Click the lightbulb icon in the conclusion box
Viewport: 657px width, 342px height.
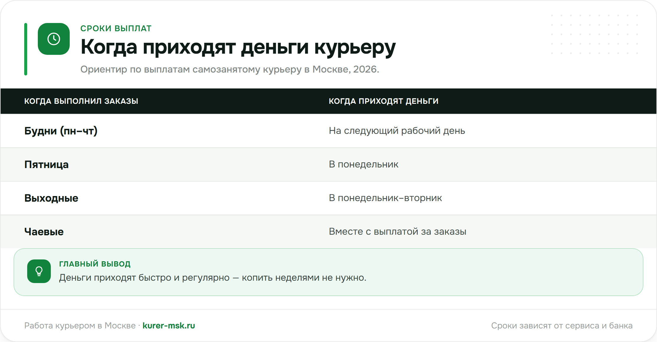(39, 271)
